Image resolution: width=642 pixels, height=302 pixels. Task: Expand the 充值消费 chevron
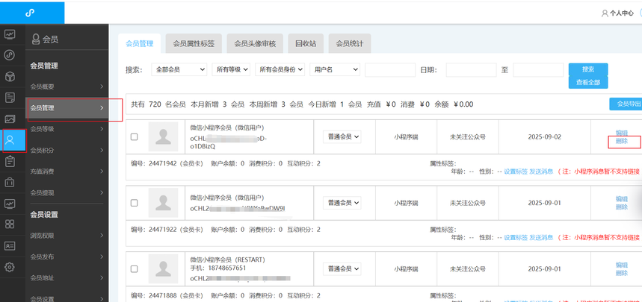(x=102, y=172)
